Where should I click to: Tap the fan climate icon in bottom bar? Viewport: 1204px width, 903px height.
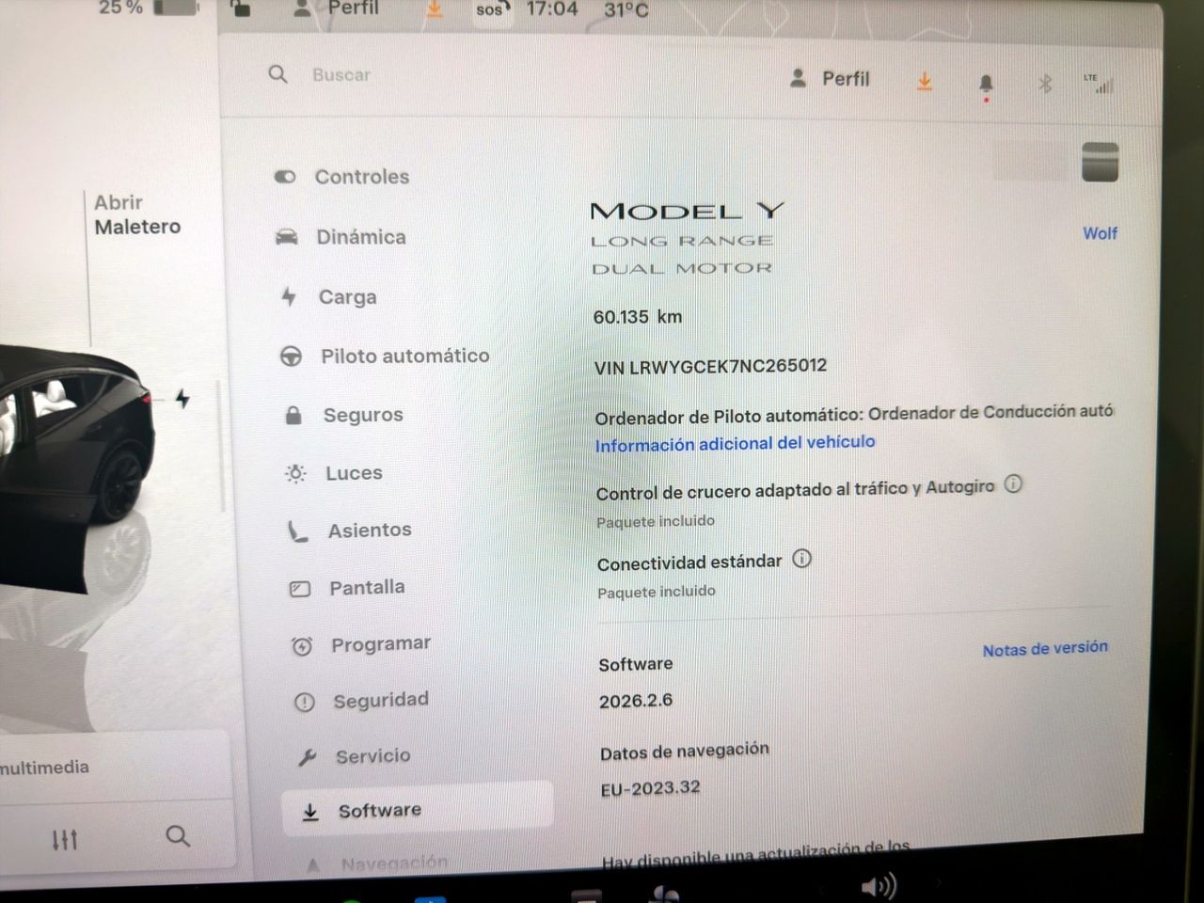pos(666,894)
